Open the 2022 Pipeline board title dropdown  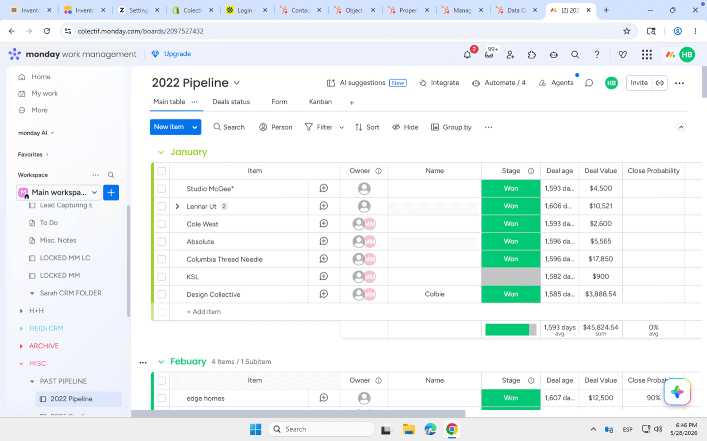point(237,83)
